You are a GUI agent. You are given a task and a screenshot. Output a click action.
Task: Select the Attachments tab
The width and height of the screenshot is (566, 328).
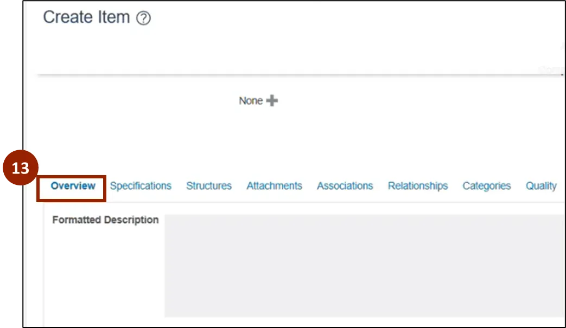point(274,186)
